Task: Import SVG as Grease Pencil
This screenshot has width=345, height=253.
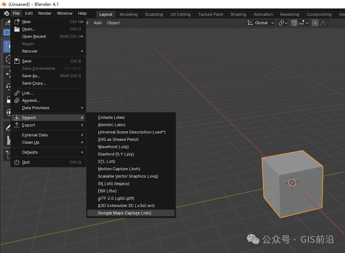Action: [x=131, y=139]
